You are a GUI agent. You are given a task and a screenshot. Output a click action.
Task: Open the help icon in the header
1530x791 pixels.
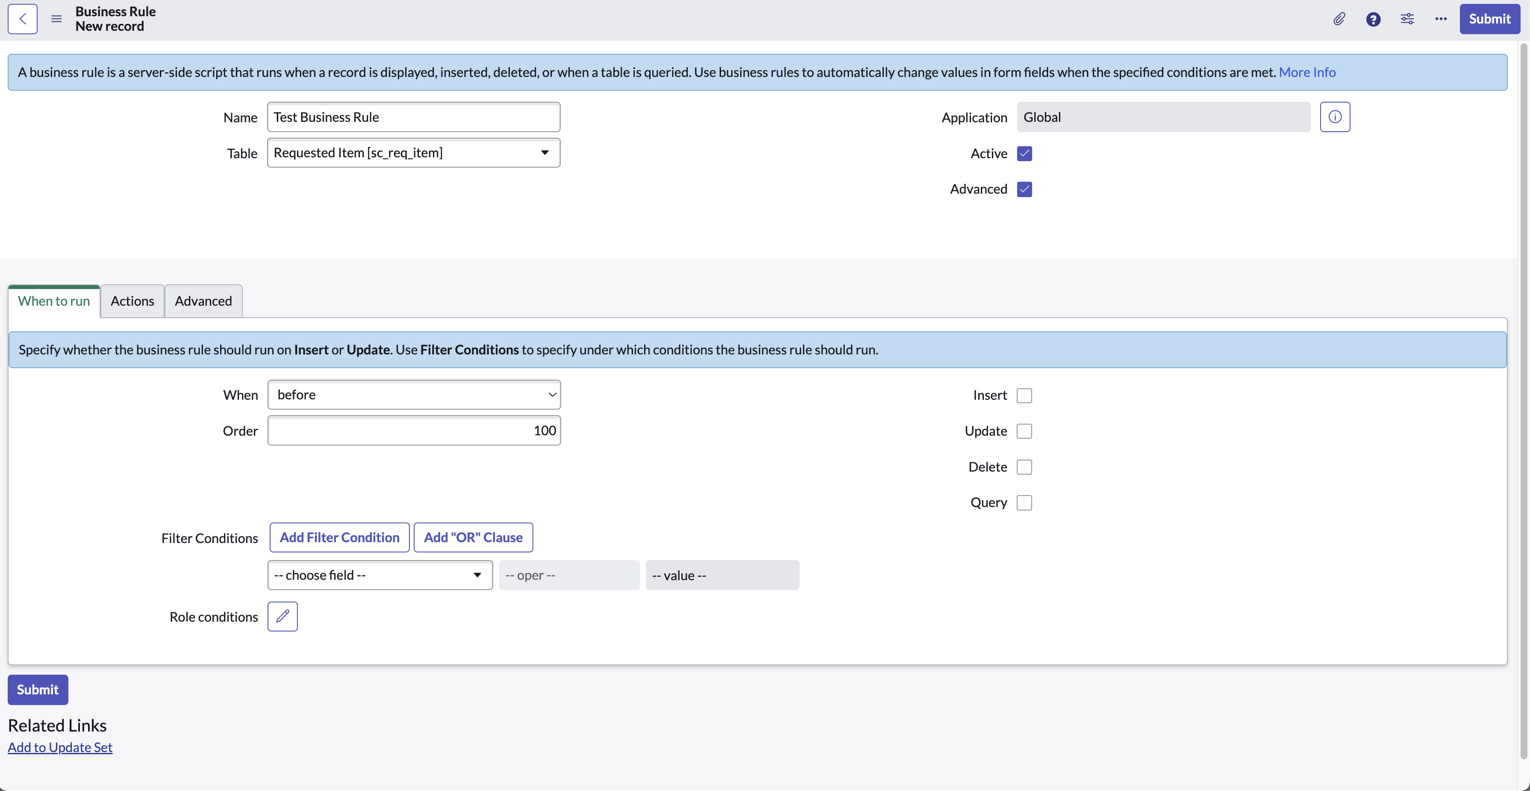1373,18
